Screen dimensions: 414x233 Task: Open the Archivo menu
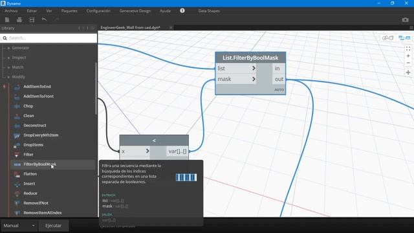click(x=11, y=11)
